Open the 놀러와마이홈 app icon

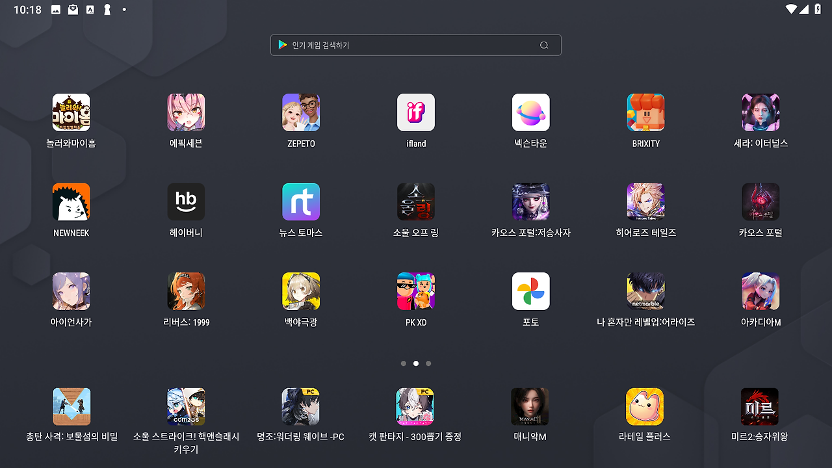[x=71, y=112]
